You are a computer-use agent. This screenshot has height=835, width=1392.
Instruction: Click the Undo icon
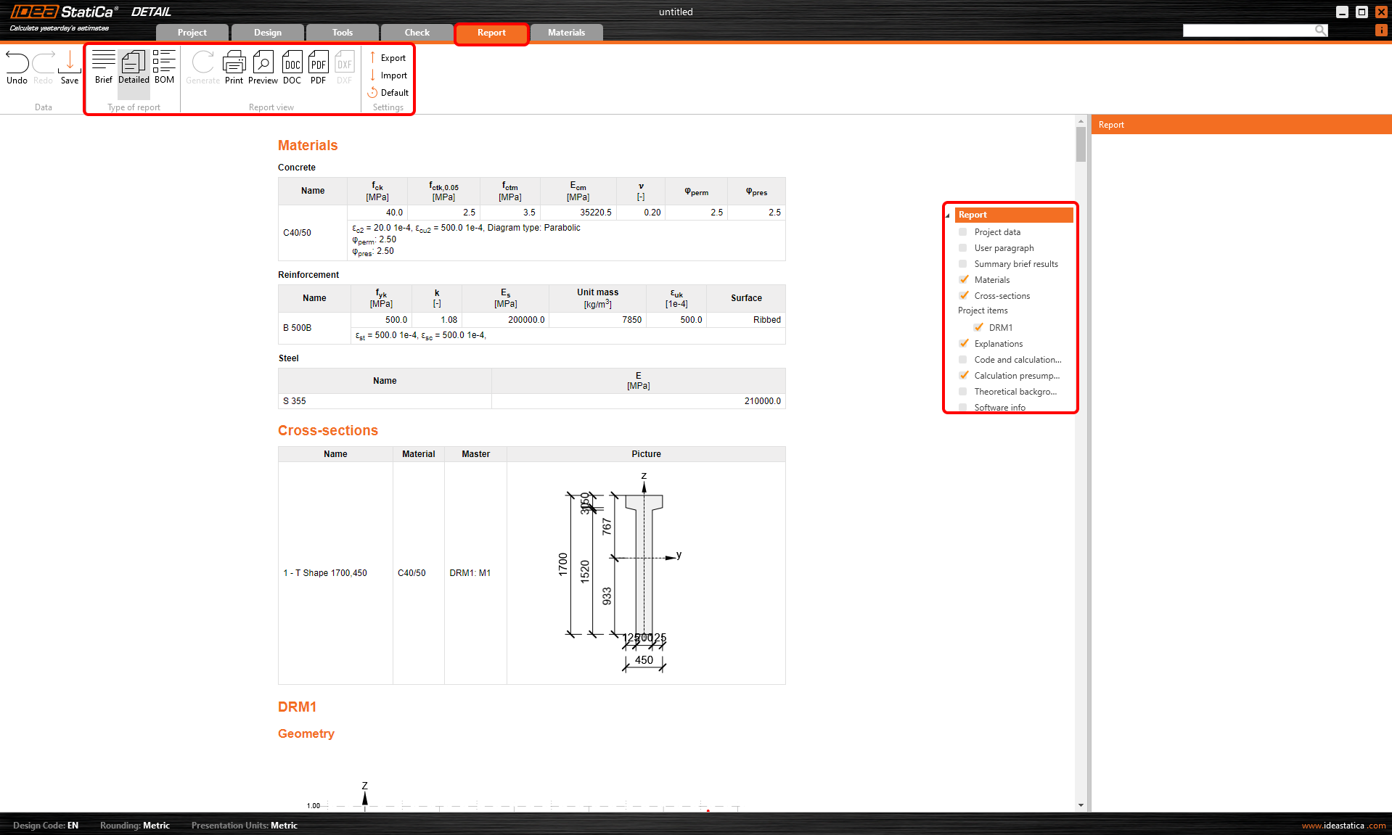pyautogui.click(x=17, y=67)
